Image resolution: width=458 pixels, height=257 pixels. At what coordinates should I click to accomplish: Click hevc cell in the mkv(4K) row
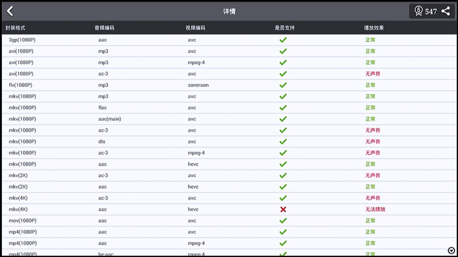pos(193,209)
